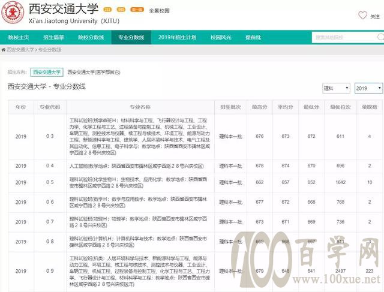Click lowest rank 611 cell
This screenshot has width=384, height=292.
pos(340,136)
